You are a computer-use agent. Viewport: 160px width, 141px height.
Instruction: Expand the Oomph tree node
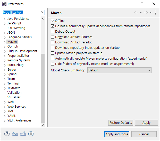pyautogui.click(x=5, y=47)
